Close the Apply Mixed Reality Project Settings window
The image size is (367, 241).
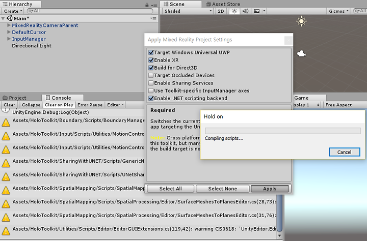pos(289,40)
